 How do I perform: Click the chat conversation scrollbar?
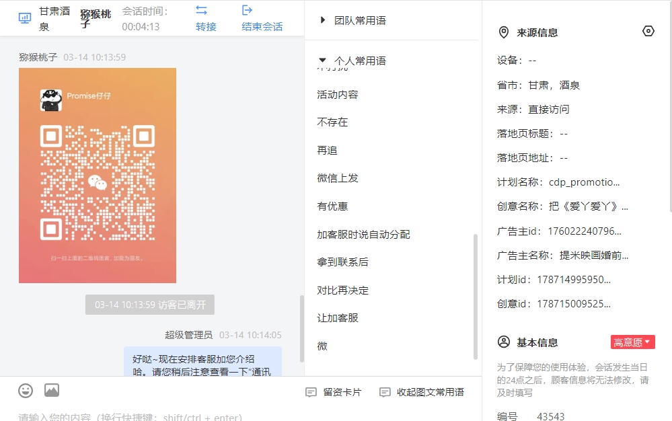302,328
